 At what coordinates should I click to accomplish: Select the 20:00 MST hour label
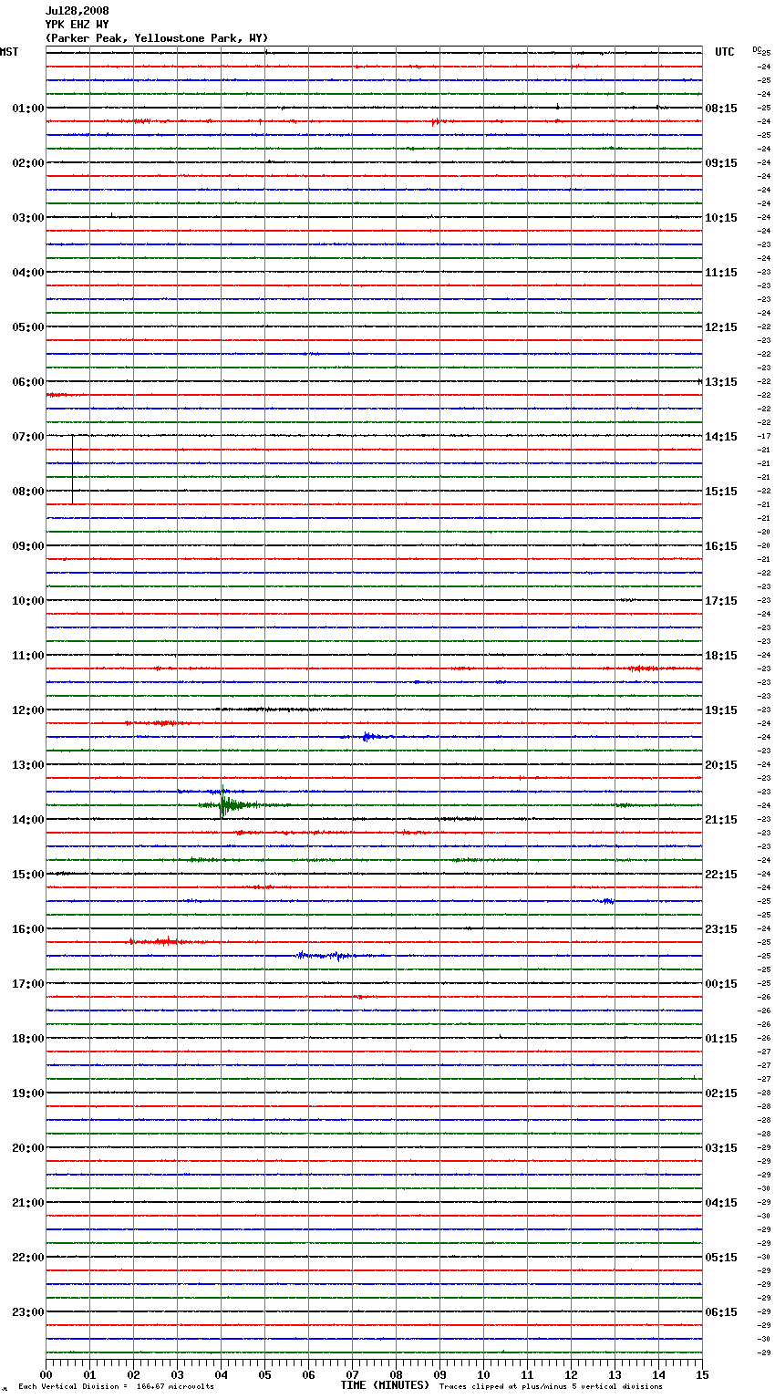pos(27,1148)
